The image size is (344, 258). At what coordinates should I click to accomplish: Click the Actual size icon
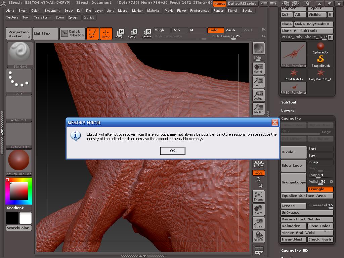(x=259, y=95)
